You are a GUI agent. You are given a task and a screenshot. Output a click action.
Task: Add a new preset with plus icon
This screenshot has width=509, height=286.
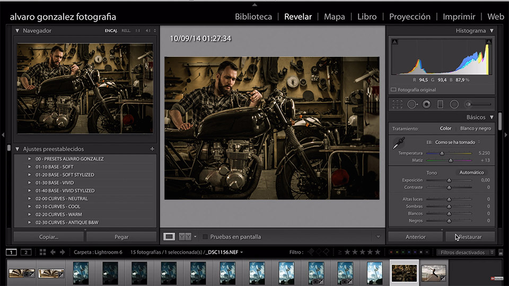click(x=152, y=149)
